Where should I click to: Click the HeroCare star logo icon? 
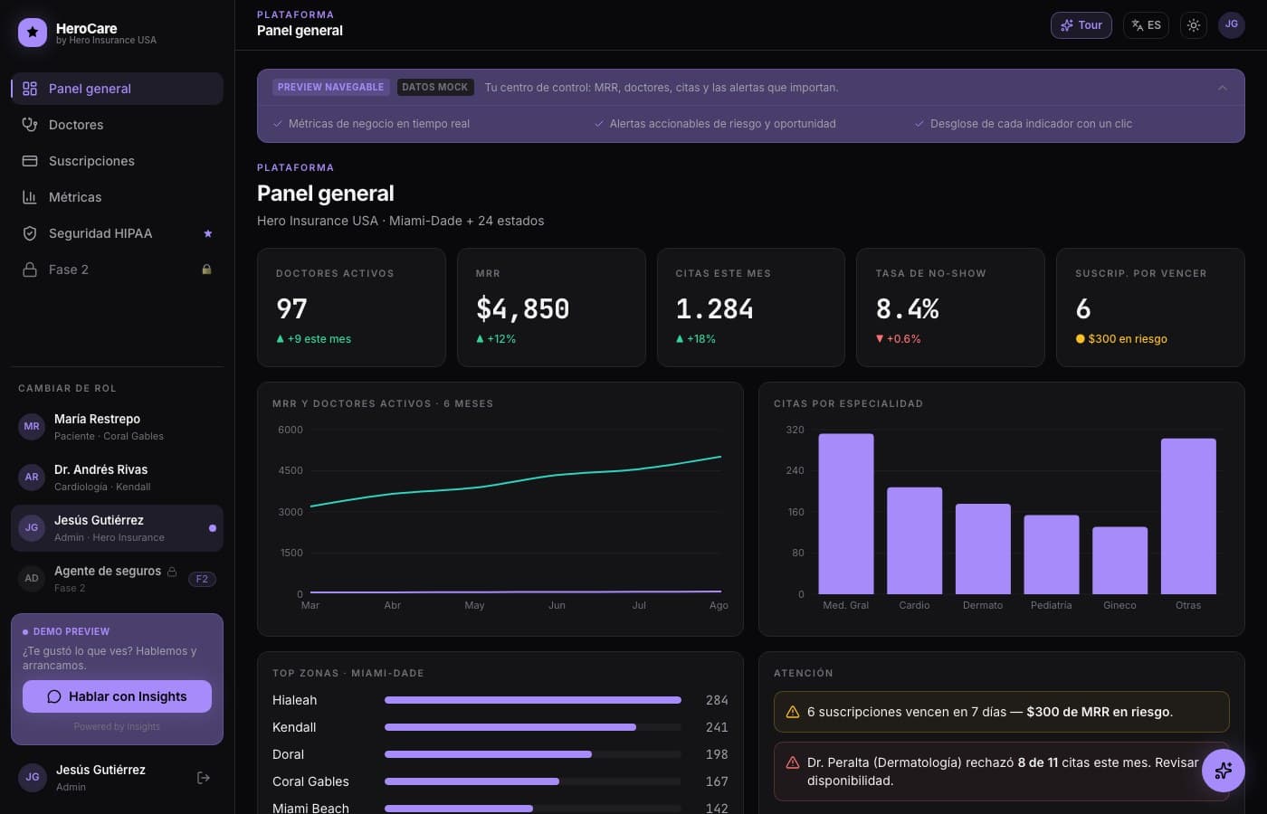(x=33, y=33)
